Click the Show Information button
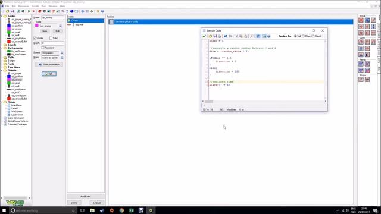 coord(49,65)
